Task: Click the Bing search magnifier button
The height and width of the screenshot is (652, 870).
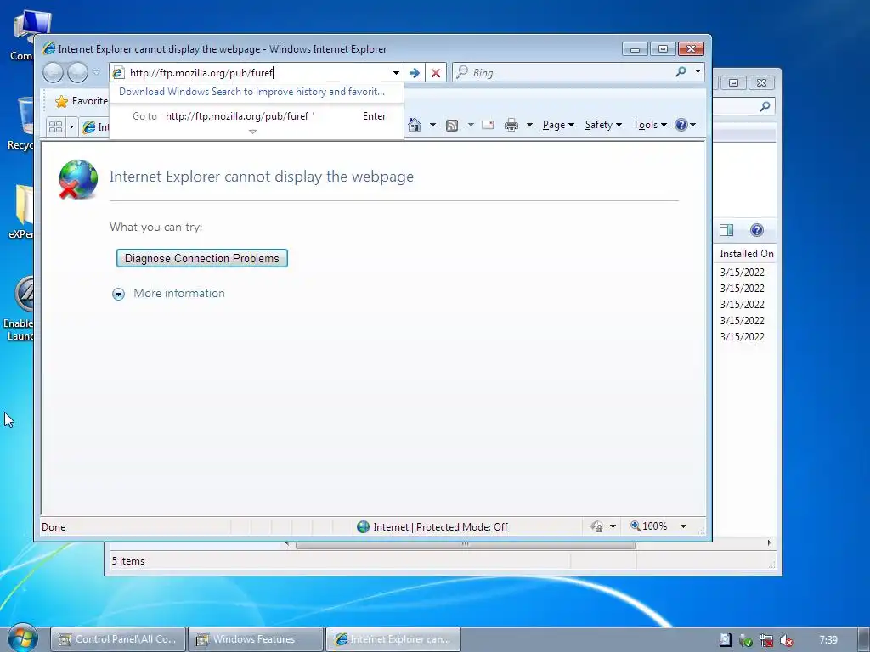Action: tap(681, 72)
